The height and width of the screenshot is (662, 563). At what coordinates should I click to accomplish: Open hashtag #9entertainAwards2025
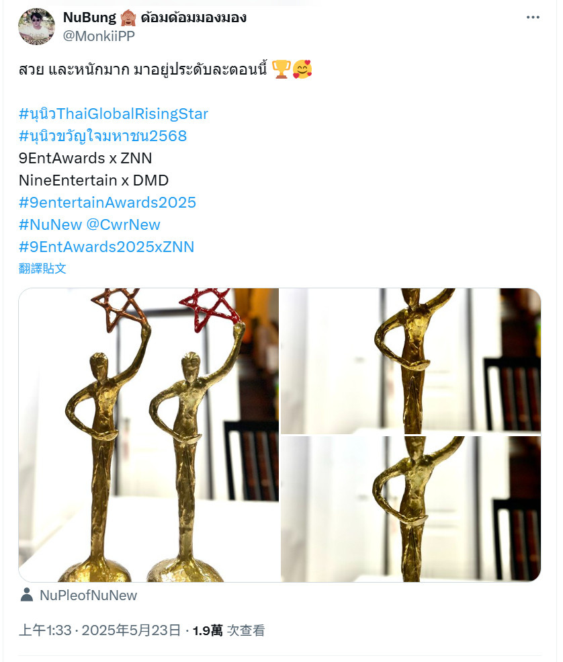107,203
